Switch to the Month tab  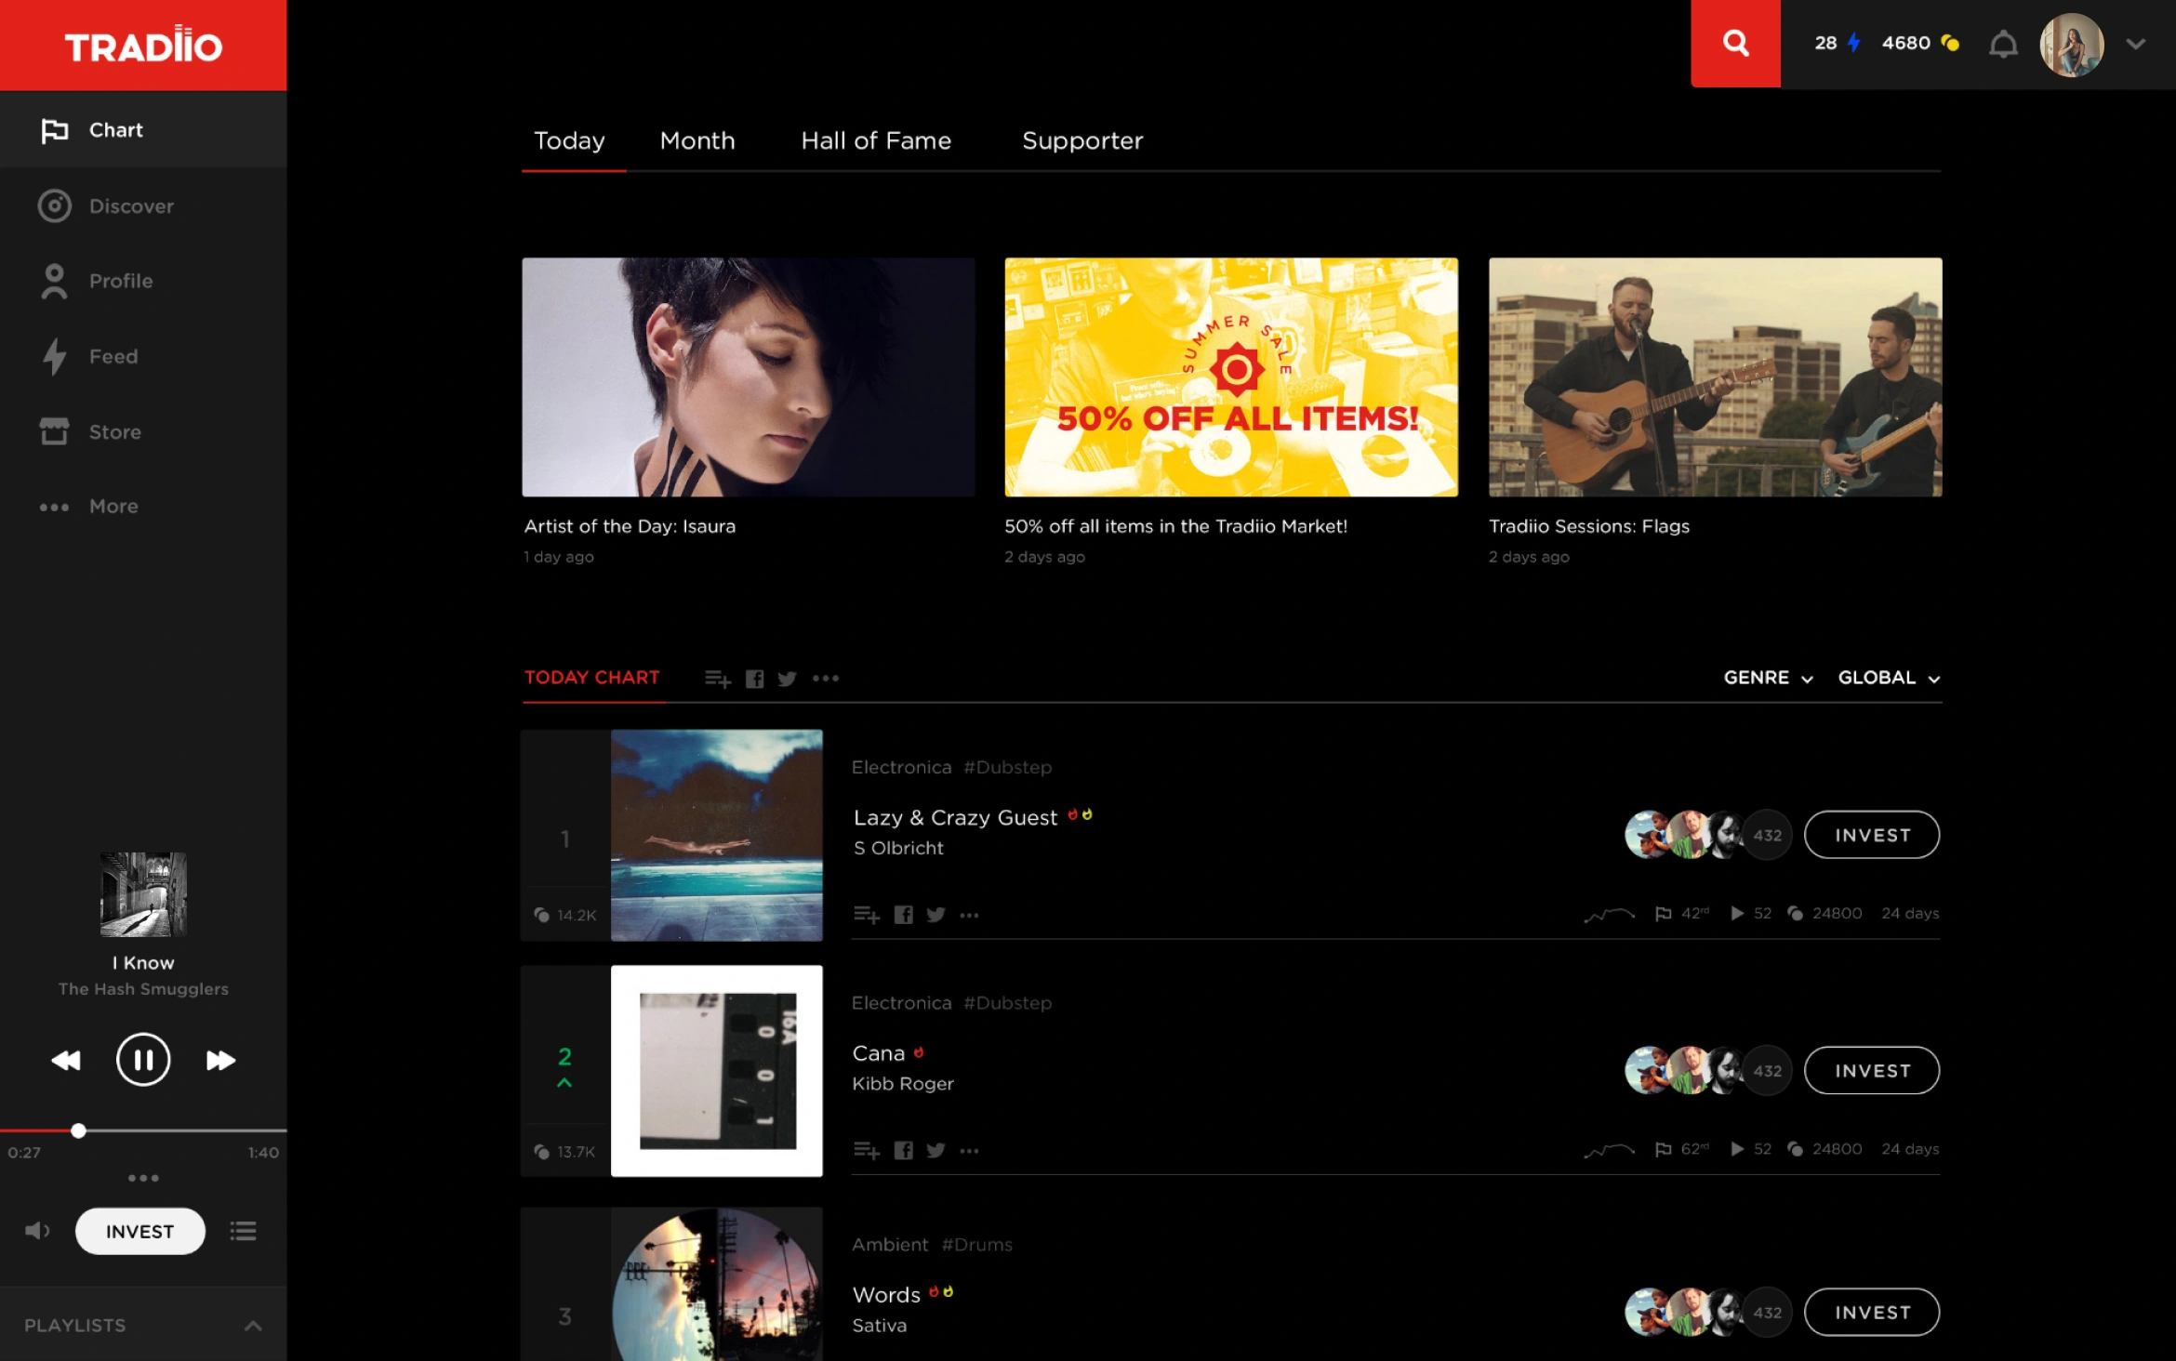pyautogui.click(x=697, y=140)
